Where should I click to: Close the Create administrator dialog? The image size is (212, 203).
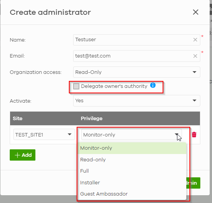point(196,12)
